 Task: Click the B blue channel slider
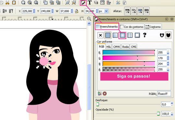tap(129, 64)
